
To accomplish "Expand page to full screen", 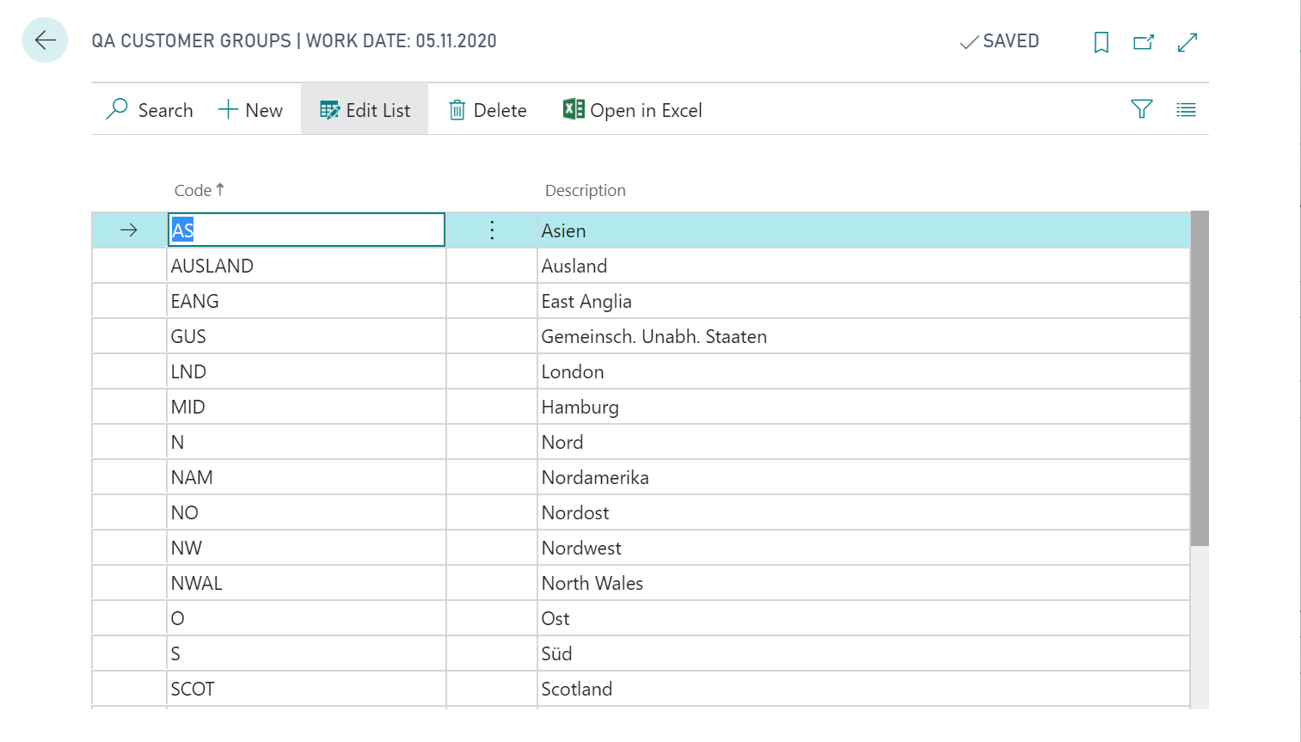I will 1187,42.
